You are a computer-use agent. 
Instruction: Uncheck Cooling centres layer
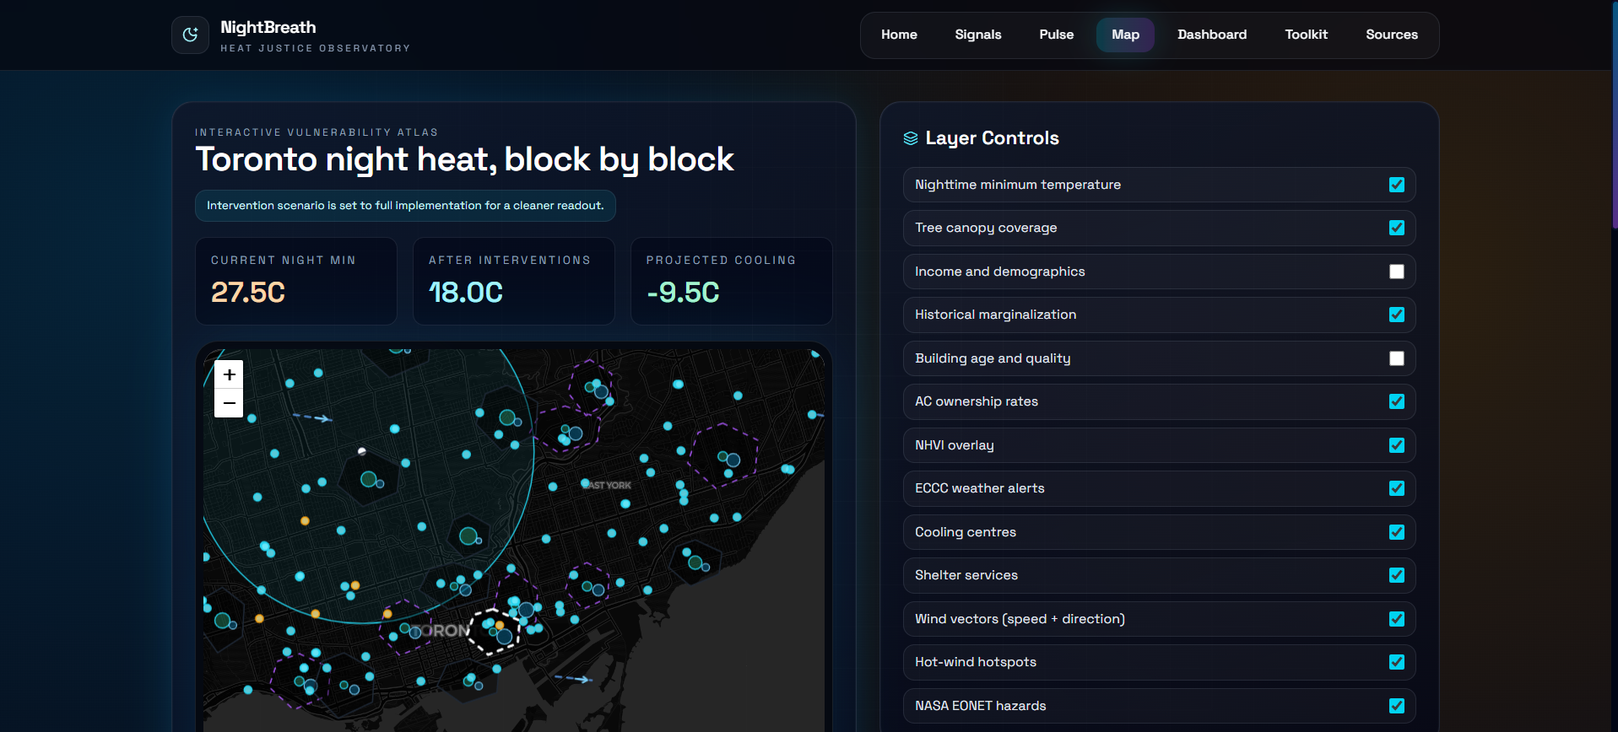(x=1396, y=532)
